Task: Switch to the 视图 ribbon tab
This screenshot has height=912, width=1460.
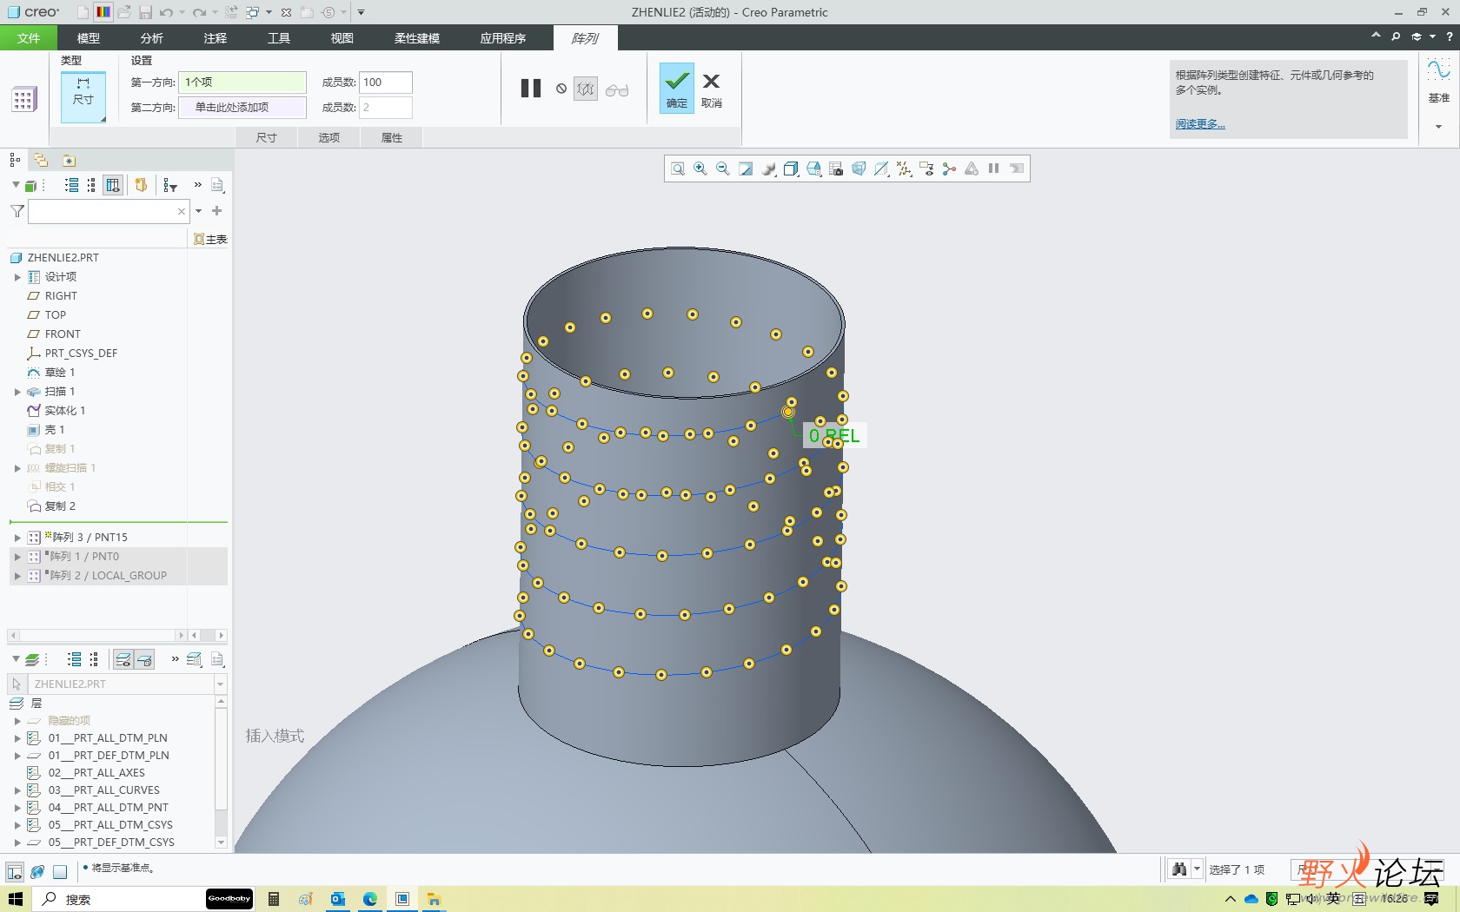Action: (342, 38)
